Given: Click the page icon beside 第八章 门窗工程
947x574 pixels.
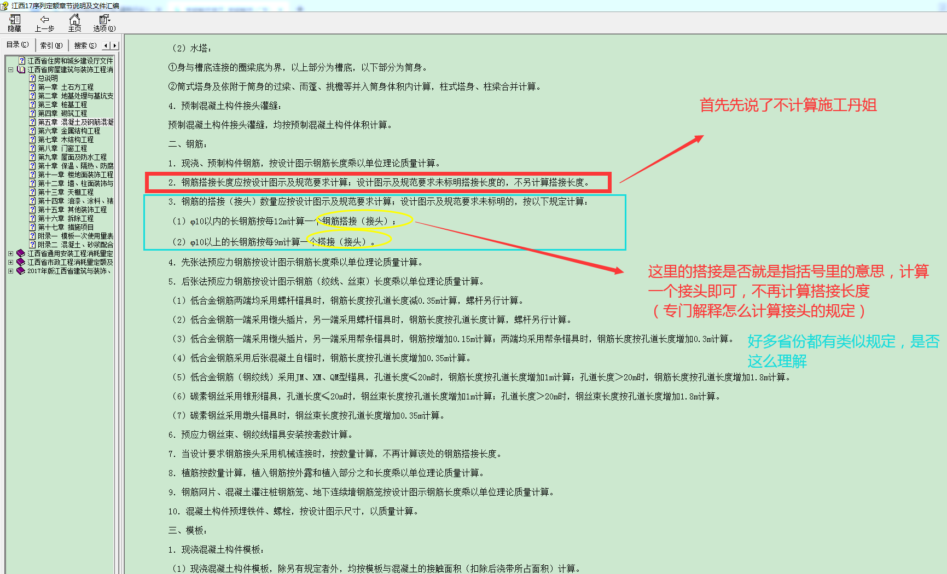Looking at the screenshot, I should pyautogui.click(x=32, y=148).
